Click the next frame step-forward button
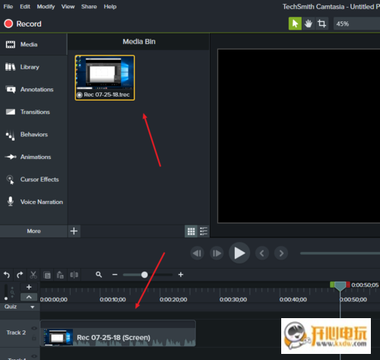 tap(217, 253)
